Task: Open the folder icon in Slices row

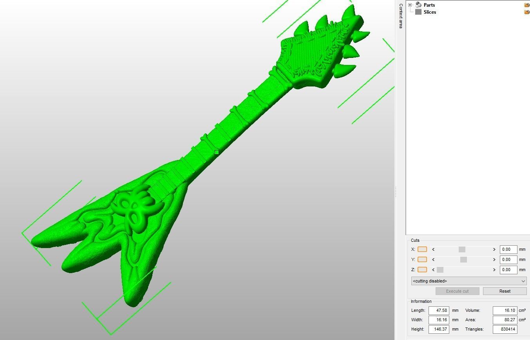Action: click(527, 12)
